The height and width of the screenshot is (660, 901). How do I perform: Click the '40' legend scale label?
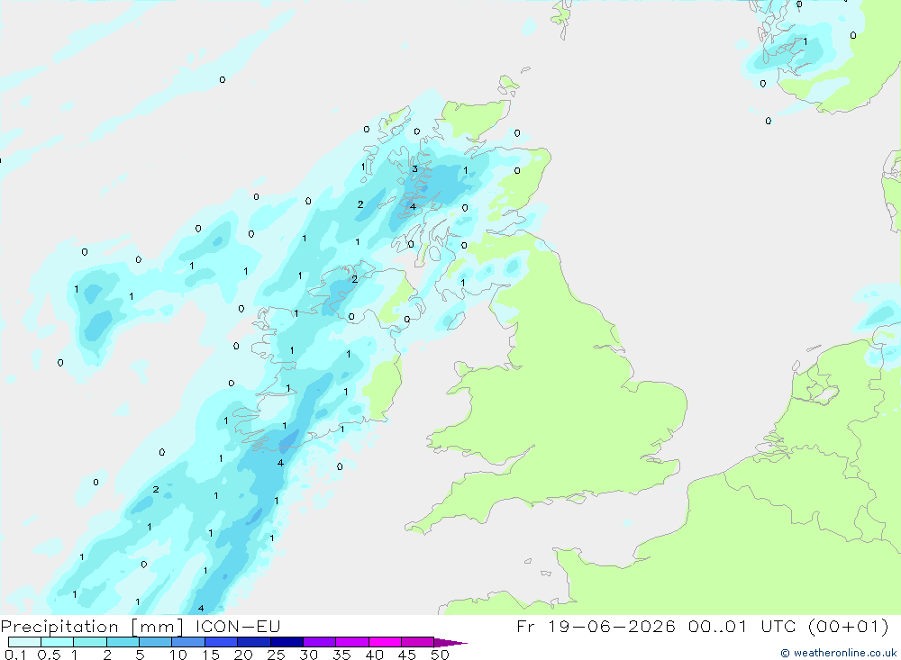tap(374, 655)
